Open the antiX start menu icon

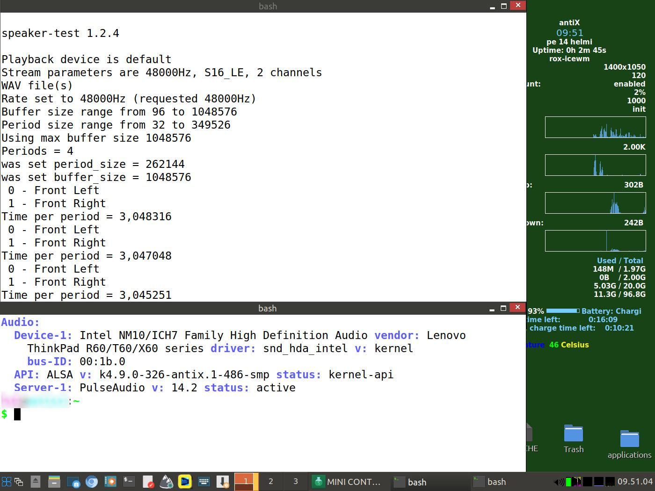coord(7,482)
